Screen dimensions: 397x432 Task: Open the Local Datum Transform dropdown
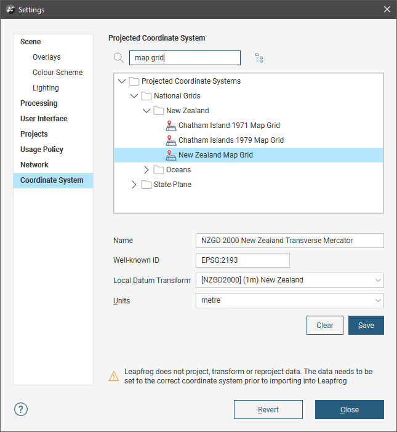[x=289, y=280]
